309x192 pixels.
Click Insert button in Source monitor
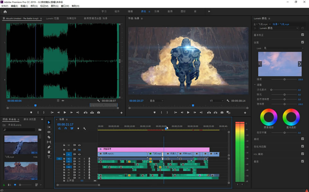85,113
